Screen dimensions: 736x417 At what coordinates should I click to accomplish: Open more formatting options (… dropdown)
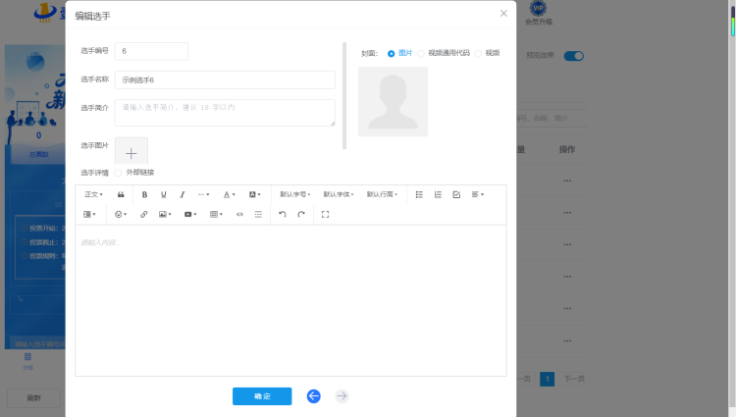coord(203,194)
